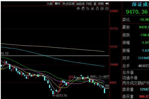Add stock via 加自选 button
The width and height of the screenshot is (149, 99).
coord(80,4)
